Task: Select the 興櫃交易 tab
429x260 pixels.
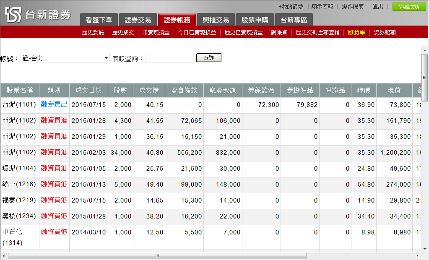Action: (216, 20)
